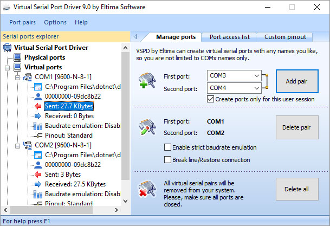Screen dimensions: 330x226
Task: Select Pinout: Standard under COM1
Action: 69,135
